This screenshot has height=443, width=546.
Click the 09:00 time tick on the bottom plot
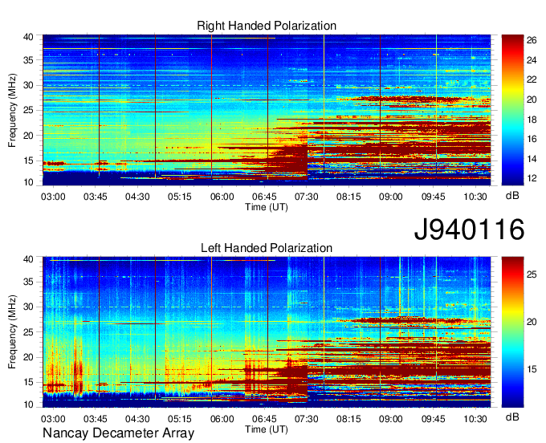click(x=391, y=419)
